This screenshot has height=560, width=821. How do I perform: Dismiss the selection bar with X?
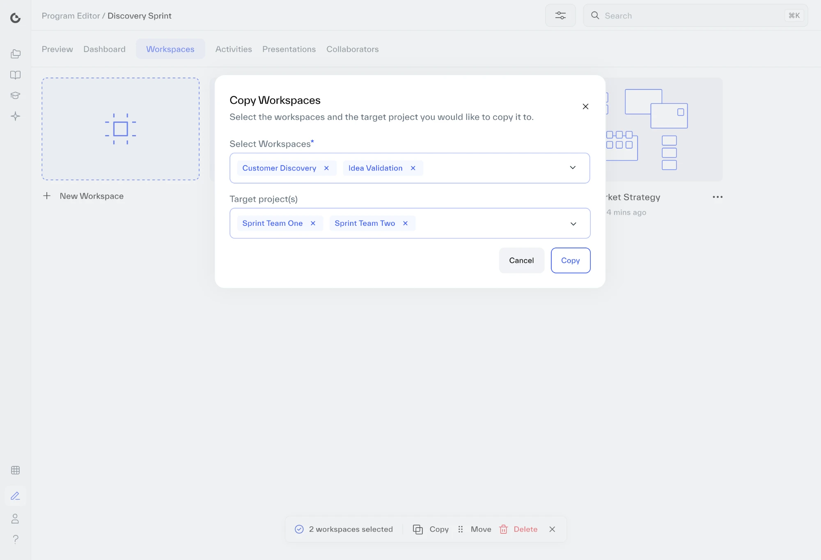[552, 529]
